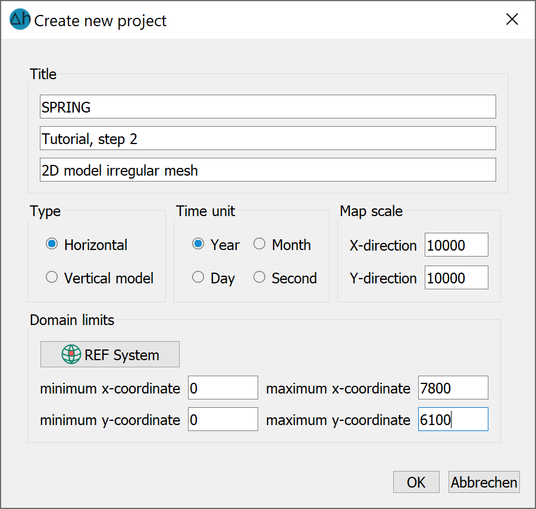This screenshot has width=536, height=509.
Task: Confirm the project with the OK button
Action: 416,482
